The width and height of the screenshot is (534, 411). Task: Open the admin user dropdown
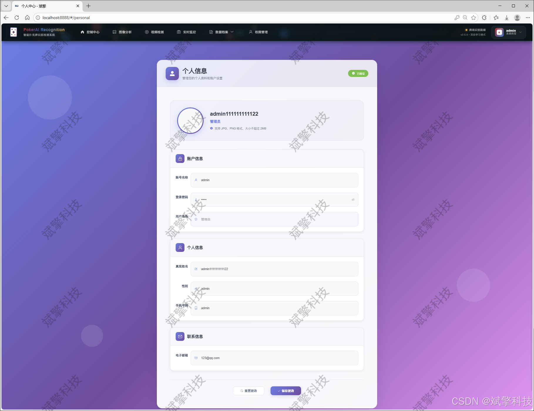click(508, 32)
